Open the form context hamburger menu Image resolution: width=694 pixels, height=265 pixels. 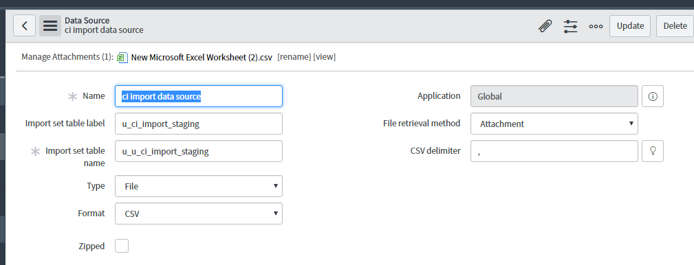(x=50, y=25)
